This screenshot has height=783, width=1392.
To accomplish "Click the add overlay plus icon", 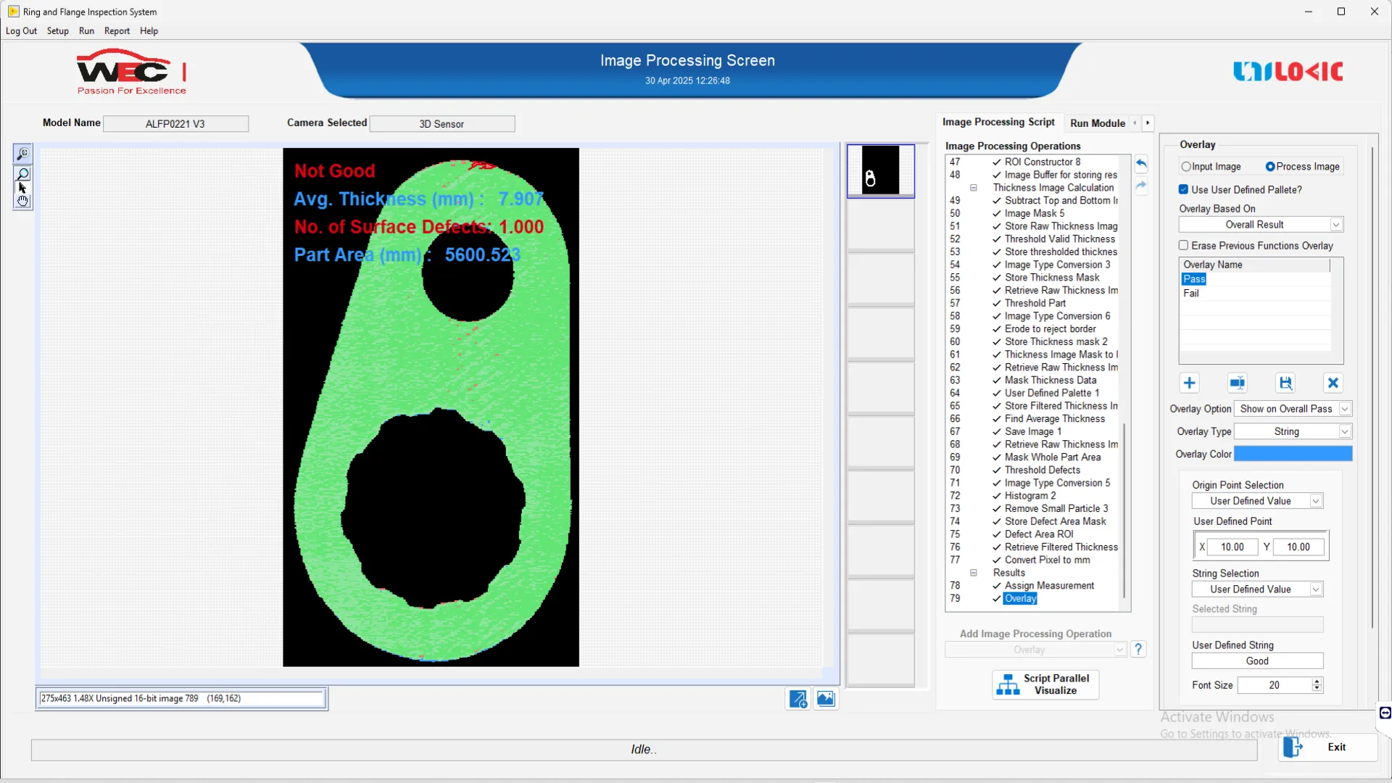I will [x=1189, y=383].
